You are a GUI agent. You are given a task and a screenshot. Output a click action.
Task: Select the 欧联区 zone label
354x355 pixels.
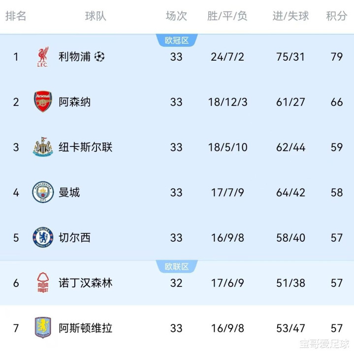point(177,267)
